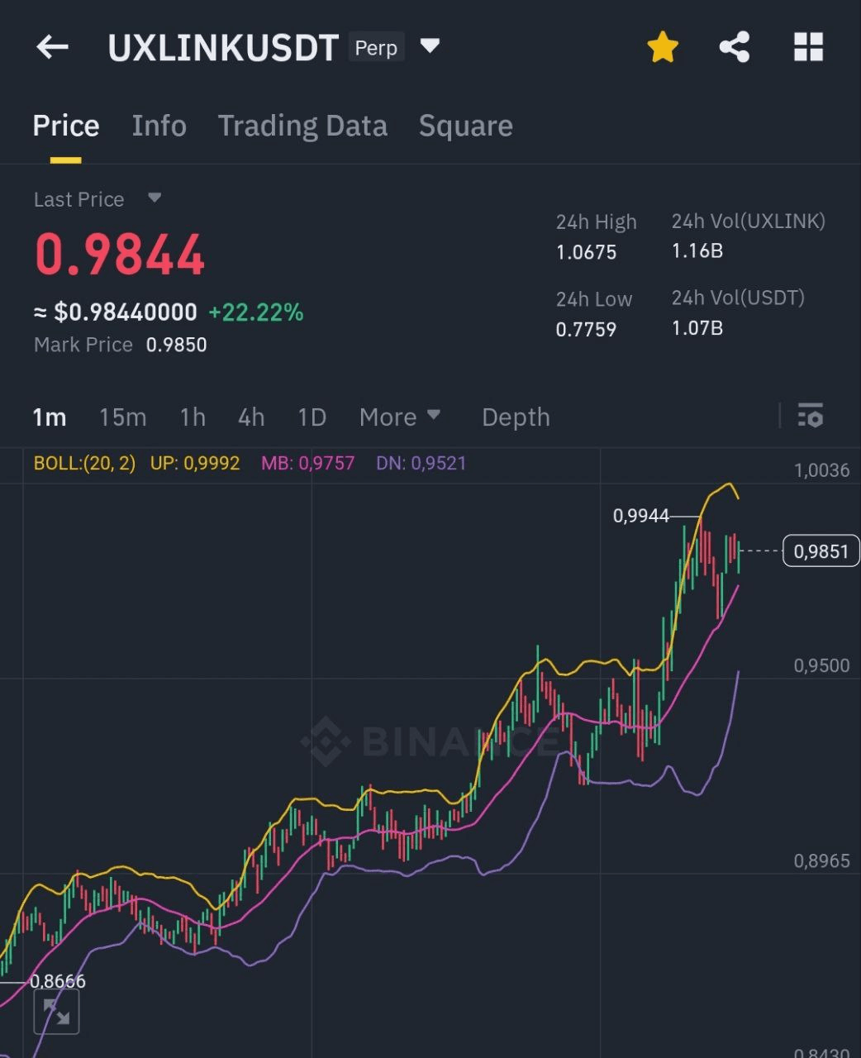Open the Square tab
This screenshot has width=861, height=1058.
click(466, 126)
